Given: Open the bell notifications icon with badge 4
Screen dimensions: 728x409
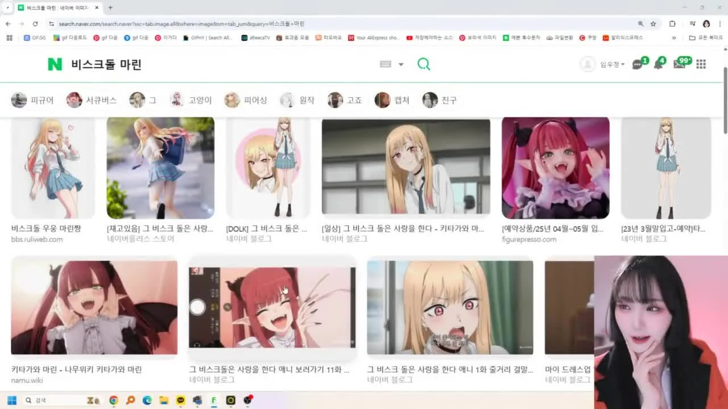Looking at the screenshot, I should (x=658, y=64).
